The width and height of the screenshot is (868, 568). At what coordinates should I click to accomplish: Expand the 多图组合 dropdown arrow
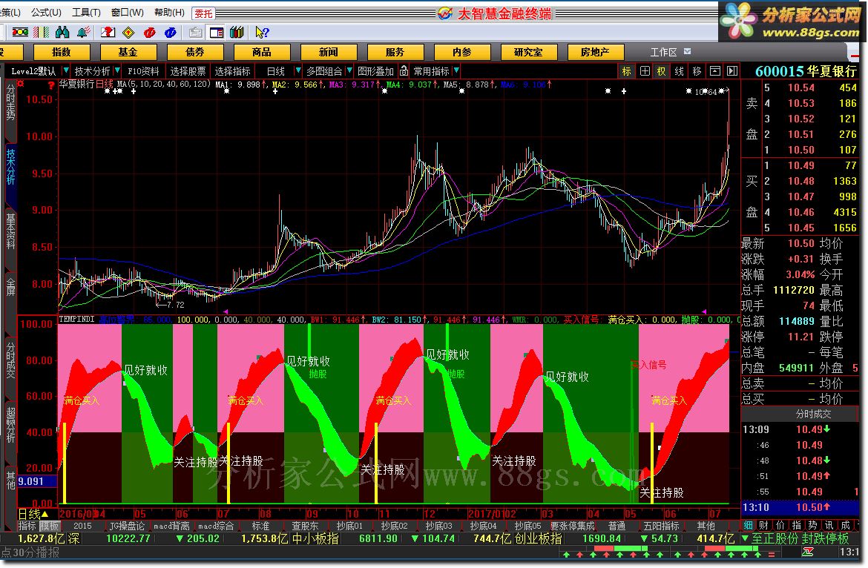click(349, 70)
